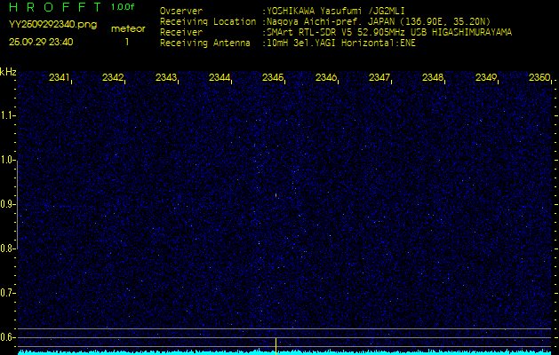Click the kHz unit label

pos(8,71)
